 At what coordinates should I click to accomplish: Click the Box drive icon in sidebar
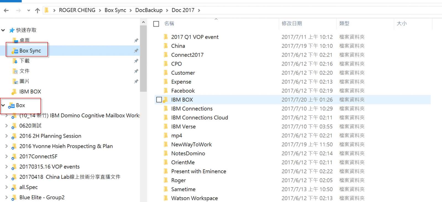point(12,105)
